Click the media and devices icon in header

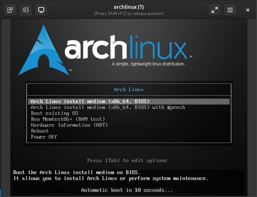pyautogui.click(x=26, y=10)
